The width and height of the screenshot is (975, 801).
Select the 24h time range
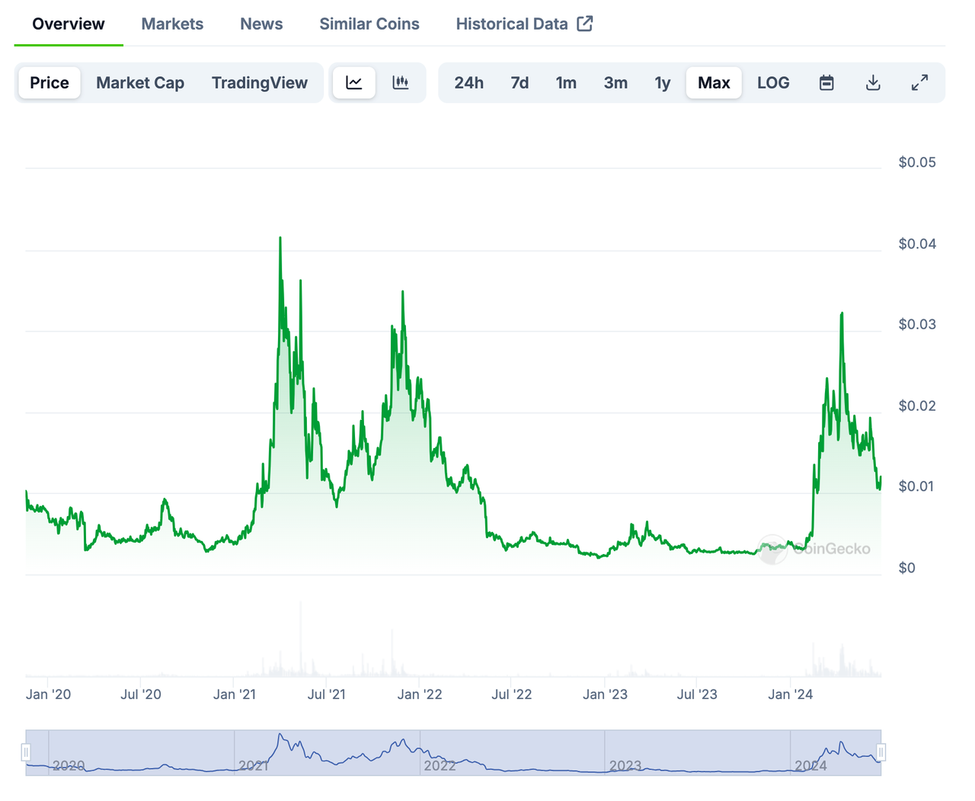click(x=469, y=82)
